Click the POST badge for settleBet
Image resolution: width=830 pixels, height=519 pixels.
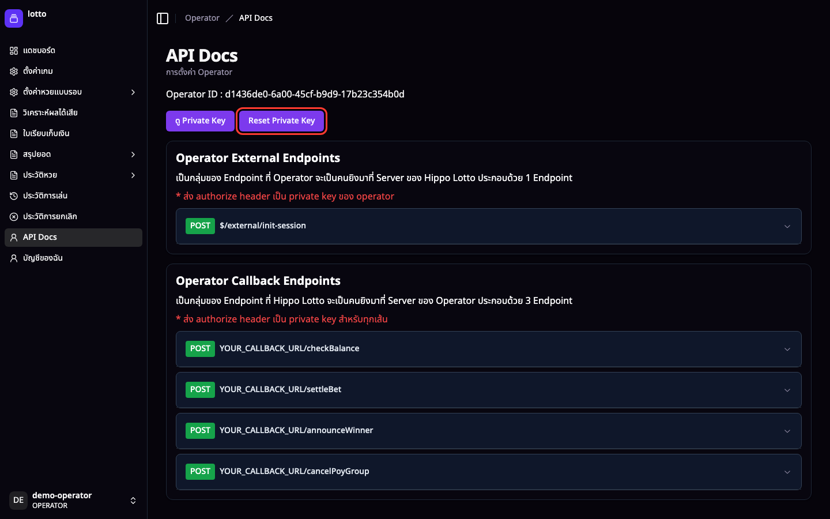200,390
